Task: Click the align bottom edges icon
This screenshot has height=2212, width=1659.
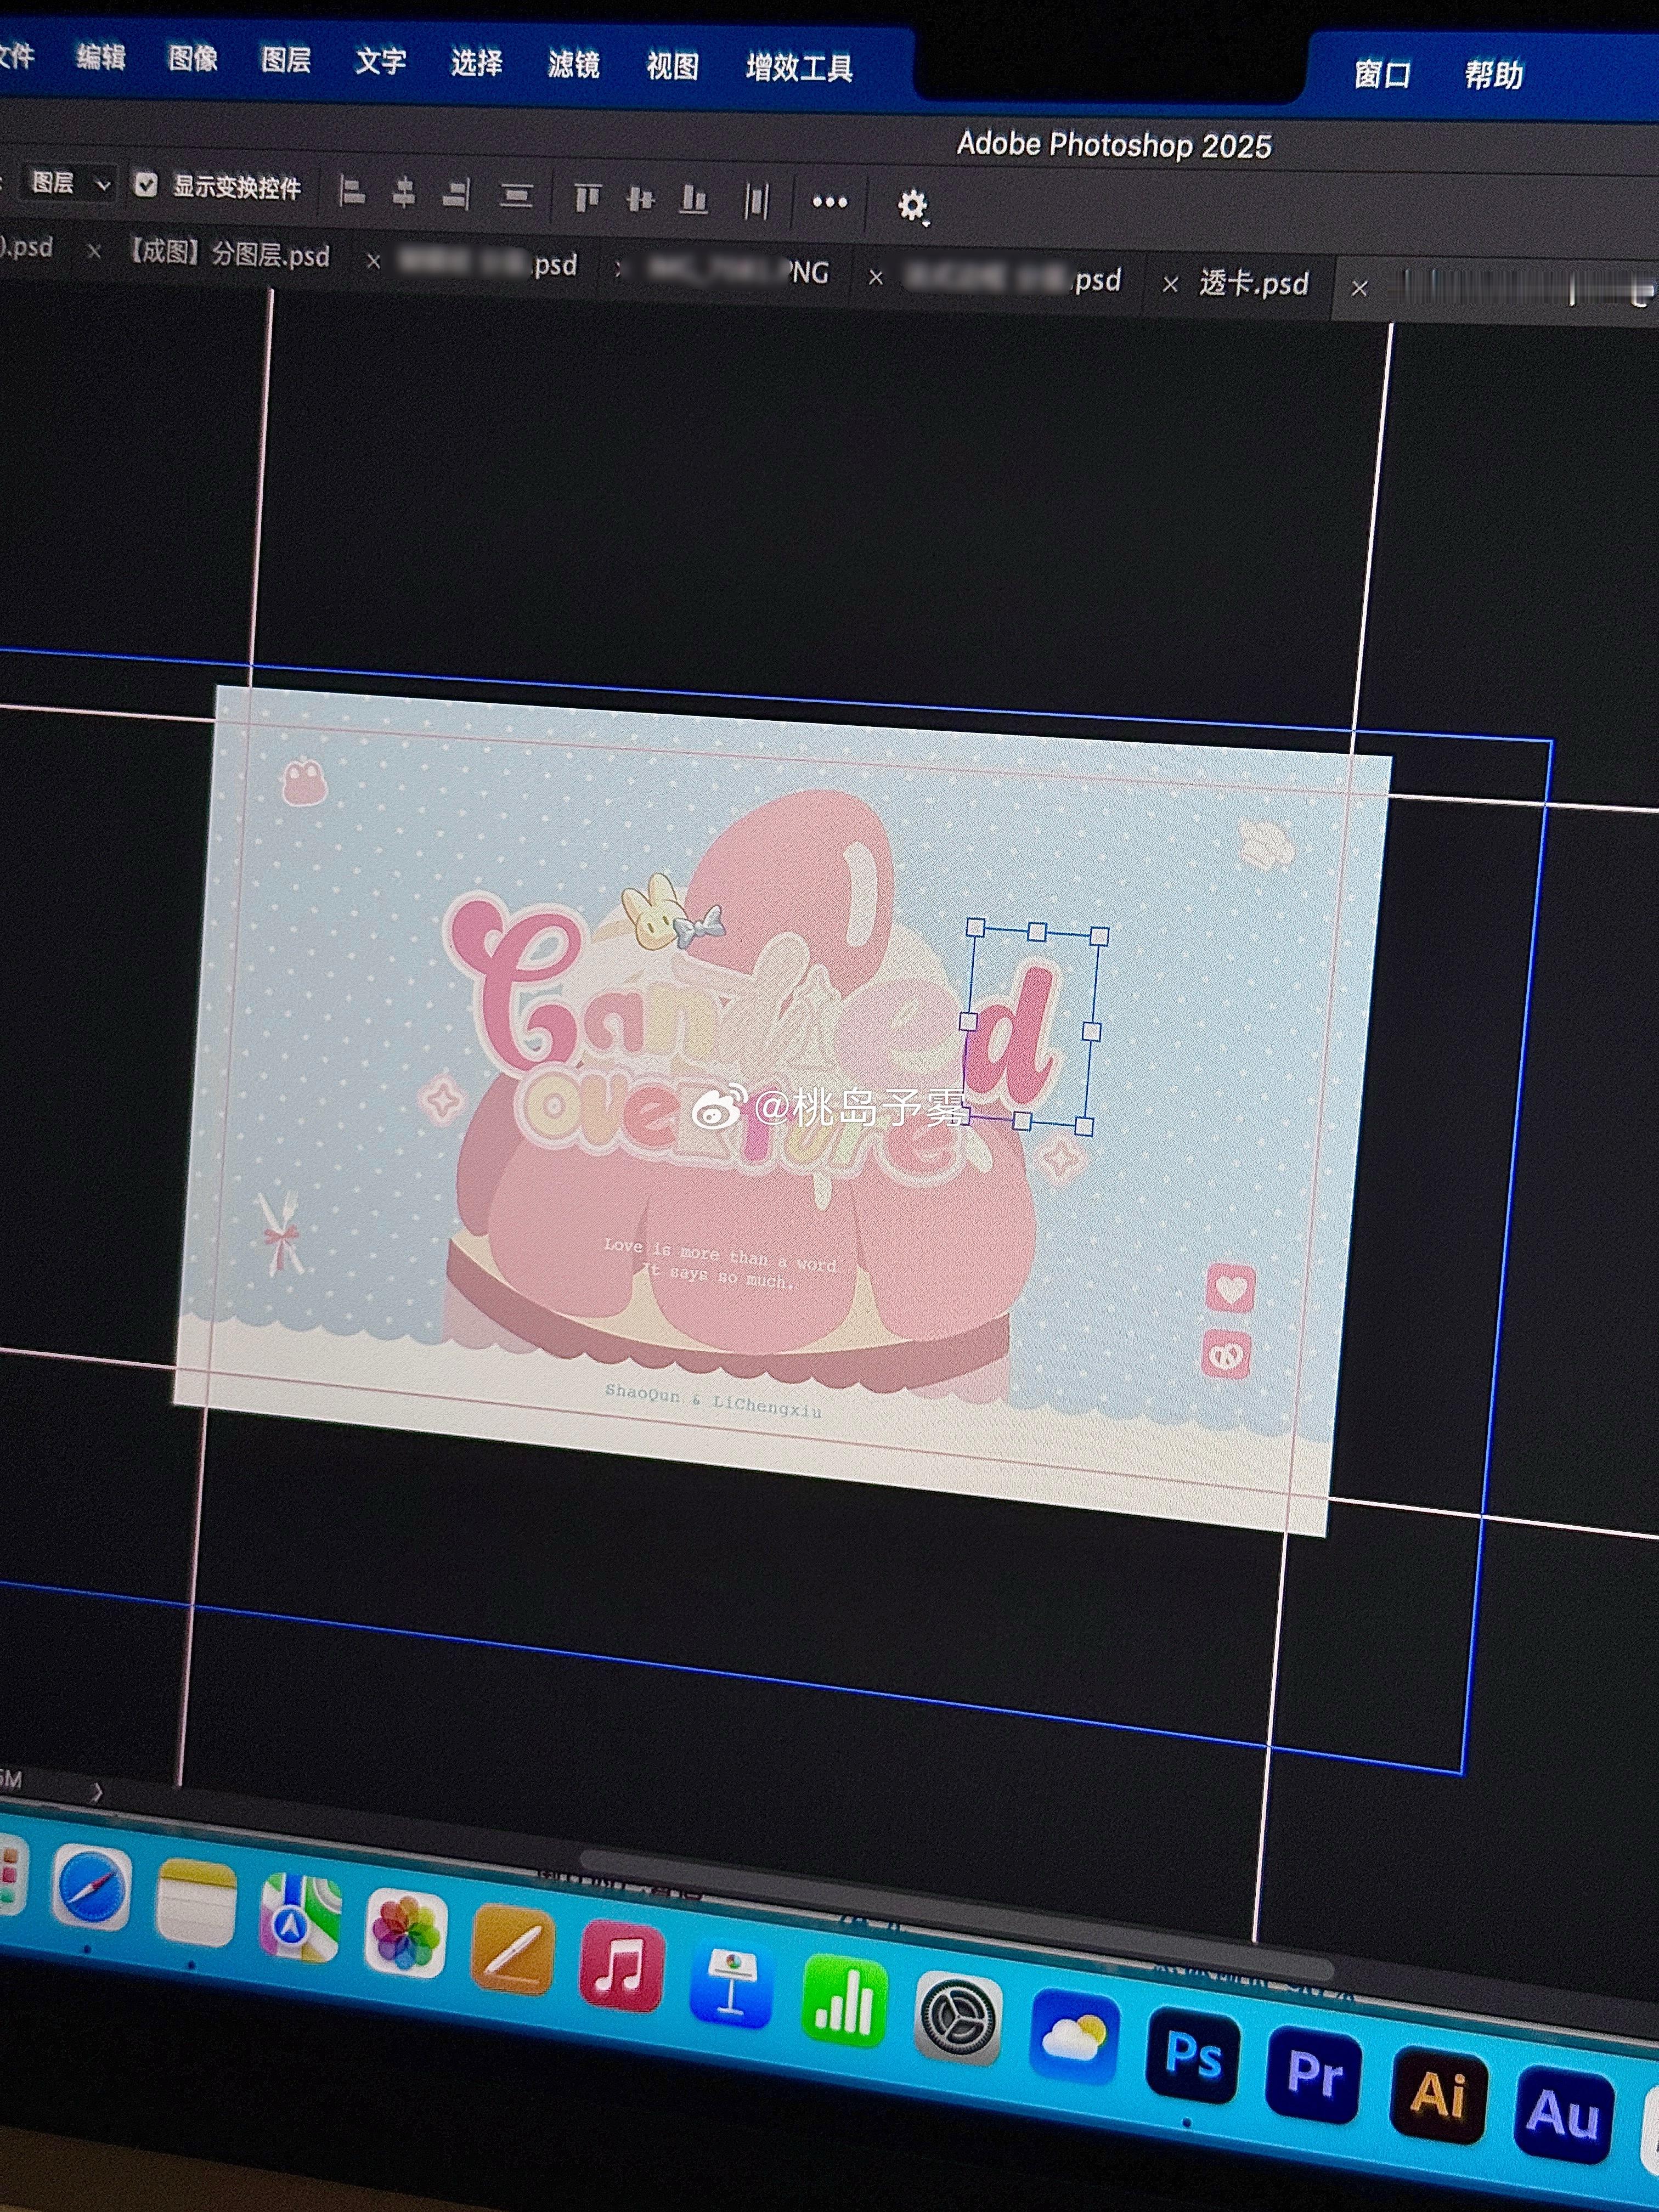Action: tap(693, 200)
